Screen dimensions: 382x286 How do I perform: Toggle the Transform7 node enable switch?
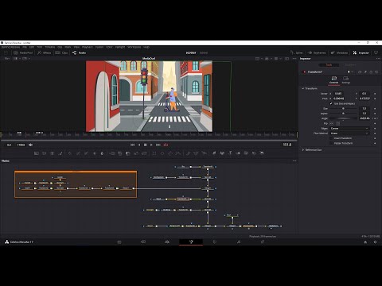pos(304,71)
